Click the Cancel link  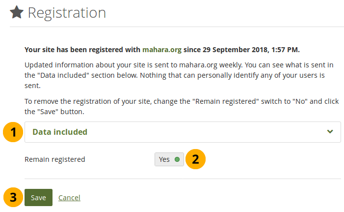[x=69, y=198]
